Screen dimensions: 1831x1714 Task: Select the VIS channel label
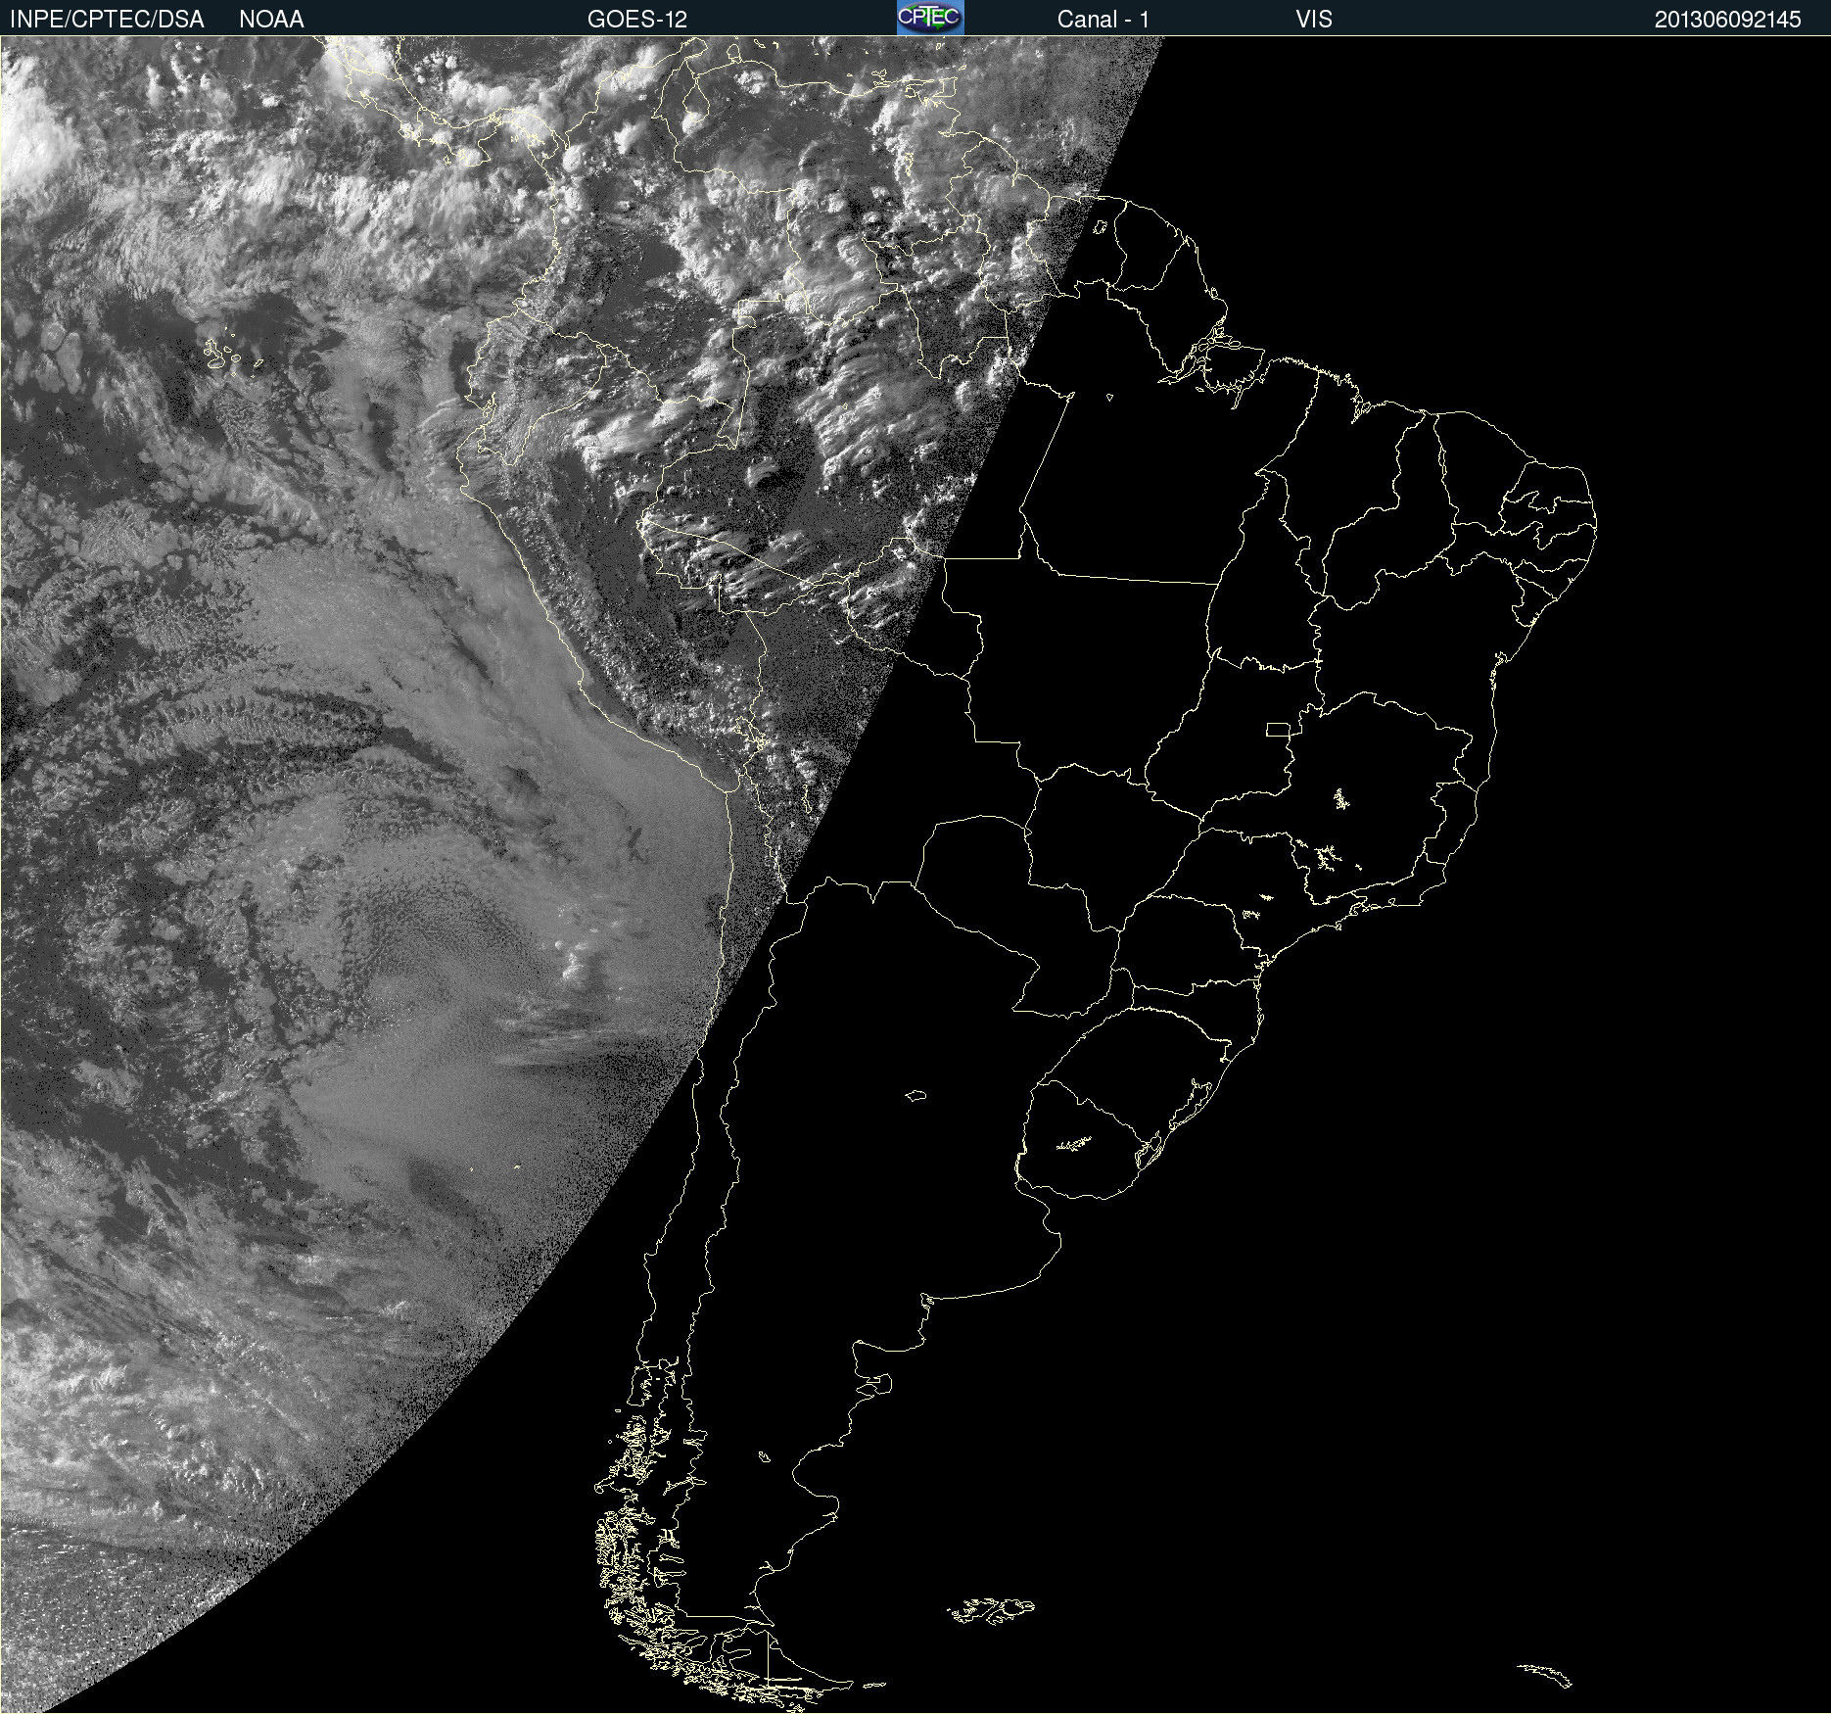tap(1314, 20)
